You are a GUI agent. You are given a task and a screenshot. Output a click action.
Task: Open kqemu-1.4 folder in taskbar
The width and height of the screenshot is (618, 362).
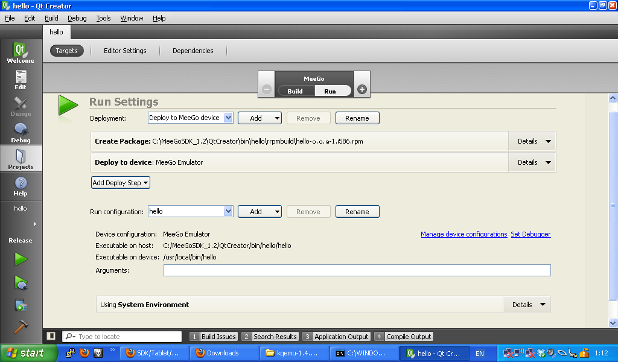click(x=294, y=353)
